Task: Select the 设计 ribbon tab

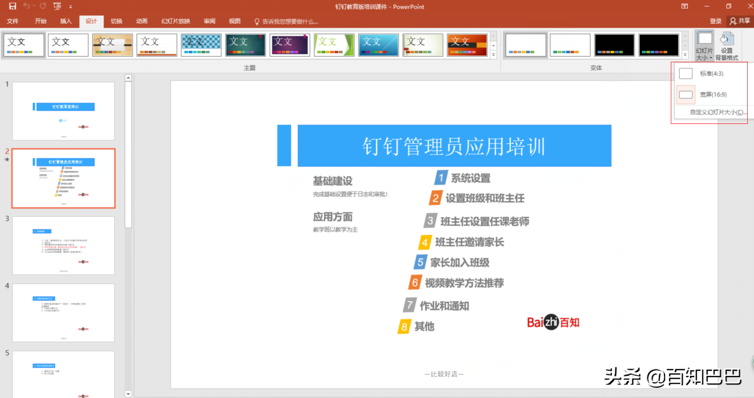Action: click(91, 22)
